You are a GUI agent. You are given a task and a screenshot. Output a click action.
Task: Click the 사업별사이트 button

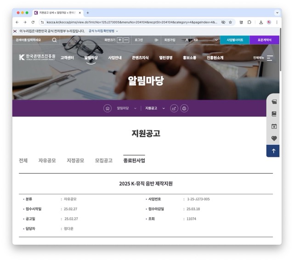coord(235,40)
